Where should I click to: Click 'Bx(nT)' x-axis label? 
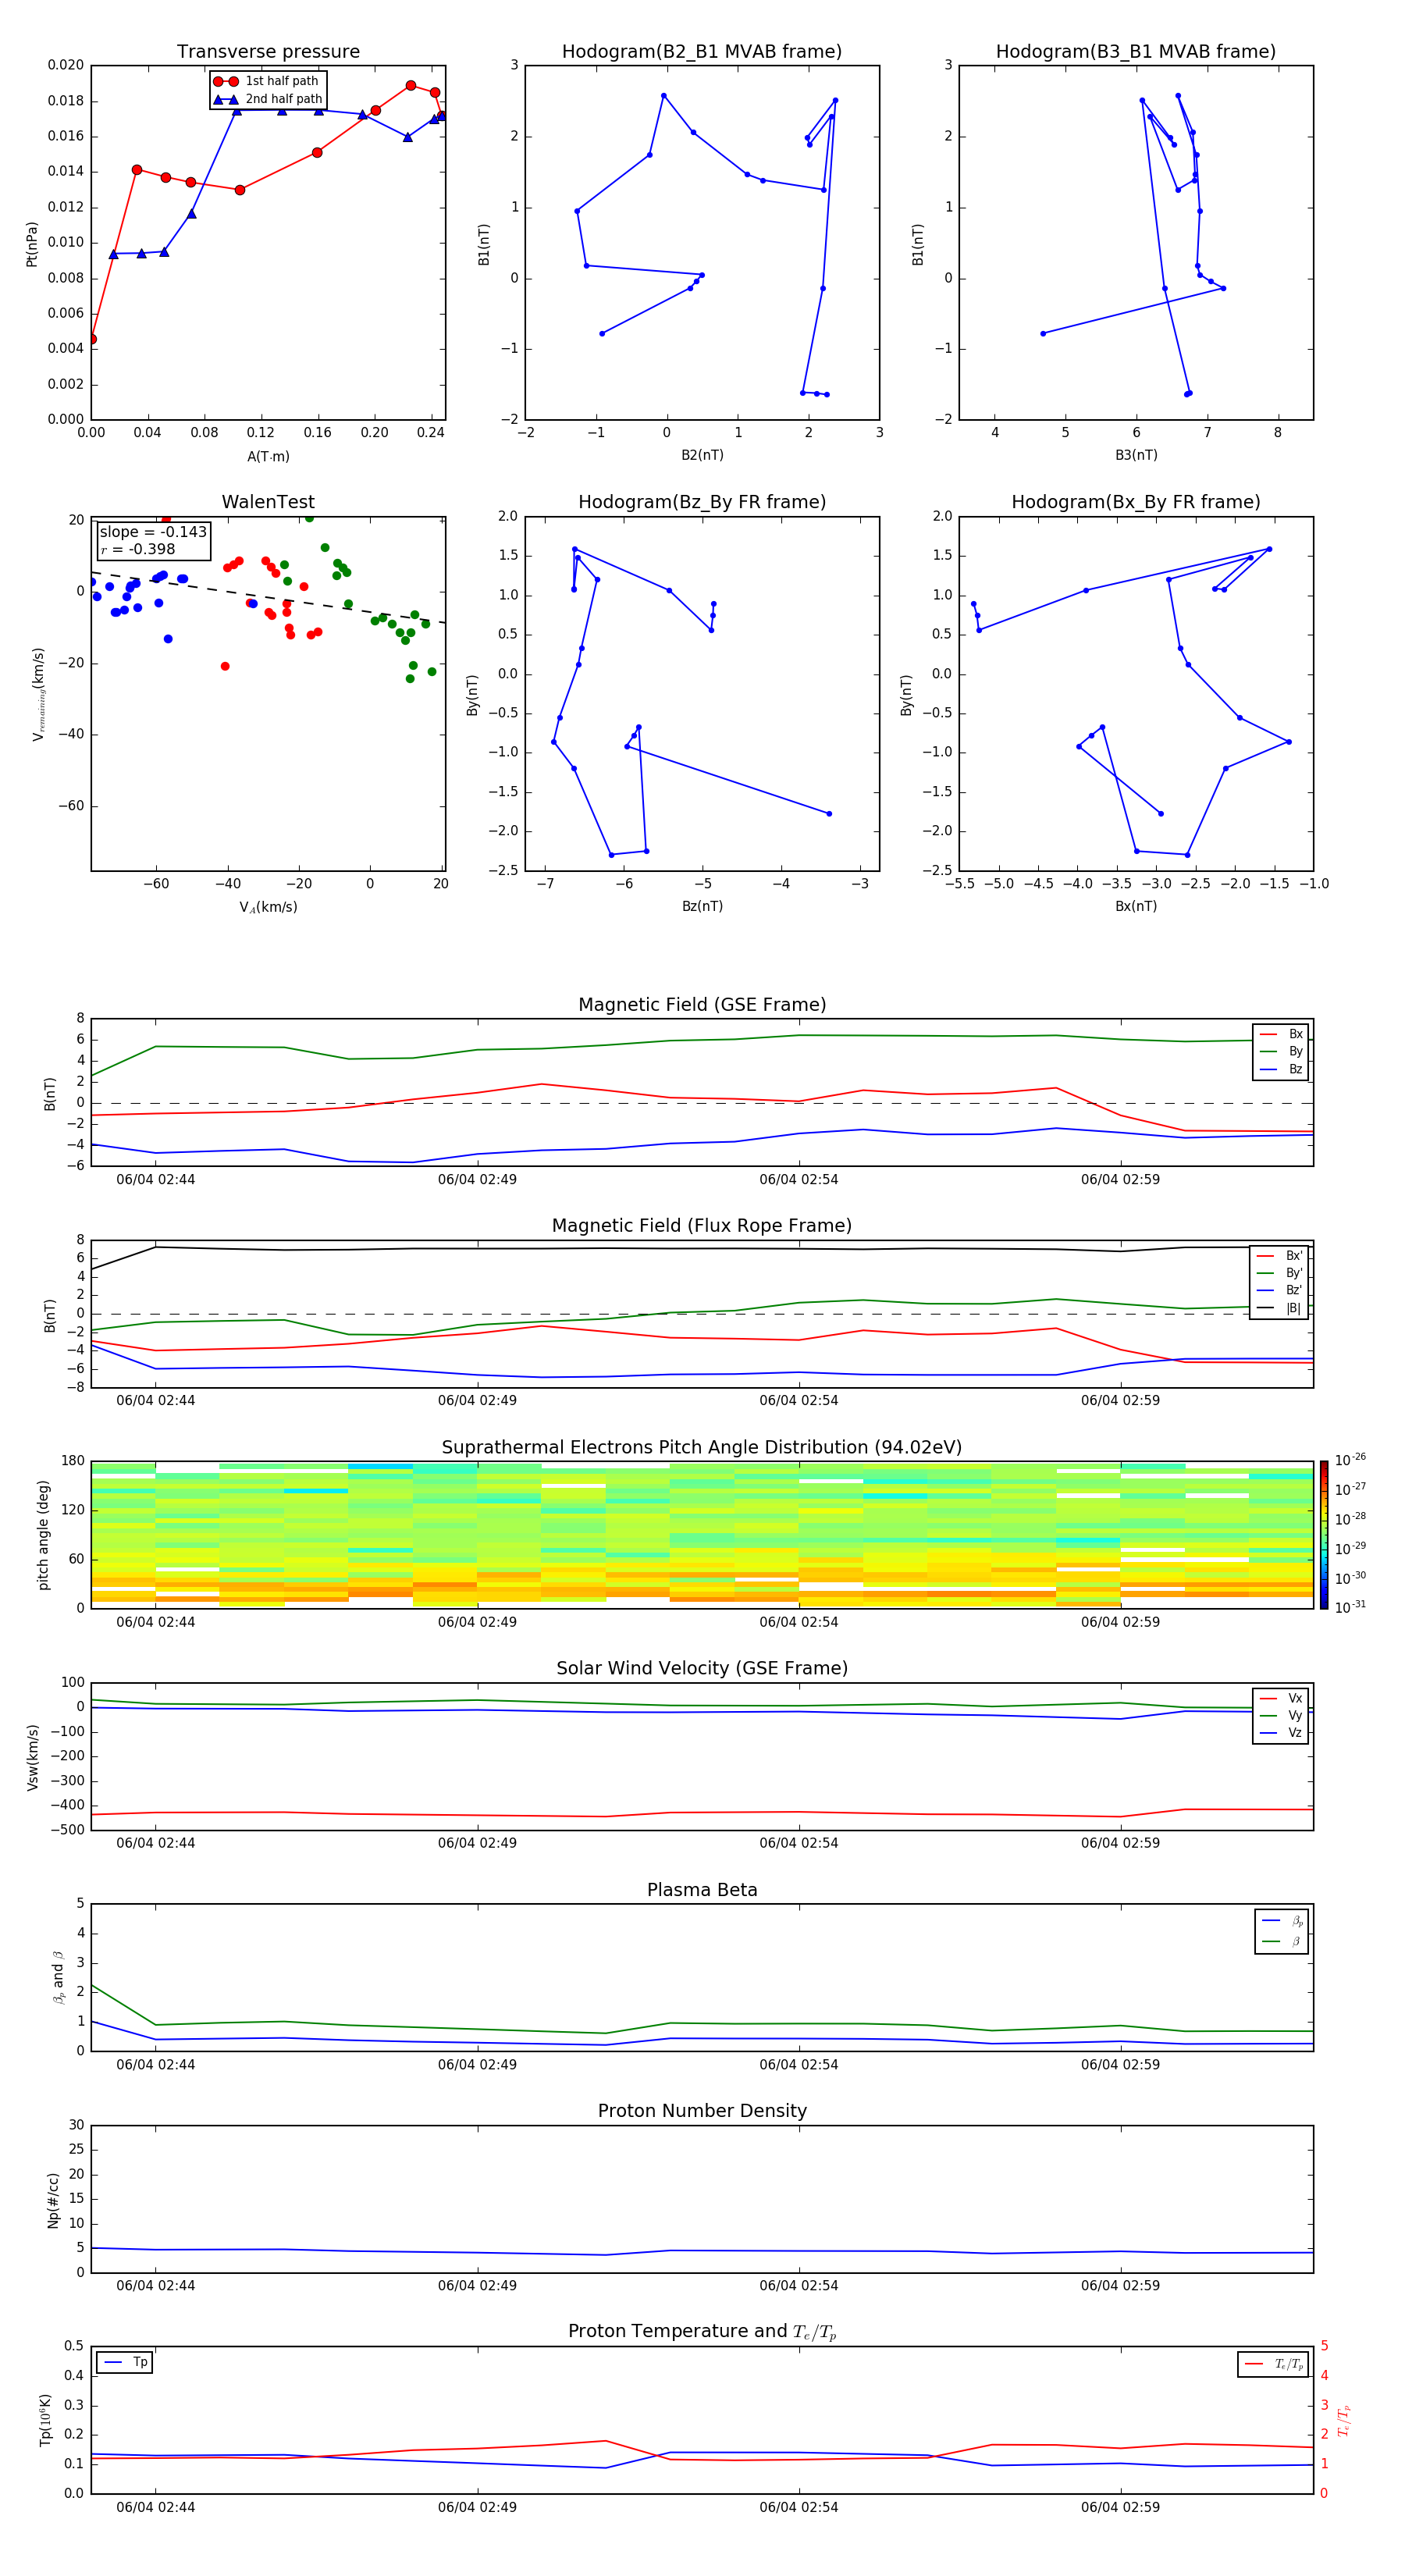point(1136,906)
